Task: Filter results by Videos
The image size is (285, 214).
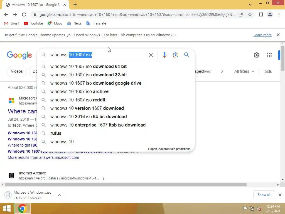Action: [17, 71]
